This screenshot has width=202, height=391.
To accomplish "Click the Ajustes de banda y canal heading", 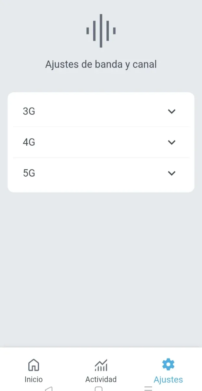I will [x=101, y=64].
